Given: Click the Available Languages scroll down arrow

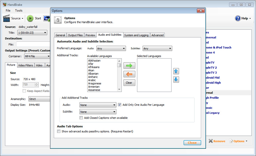Looking at the screenshot, I should click(119, 89).
